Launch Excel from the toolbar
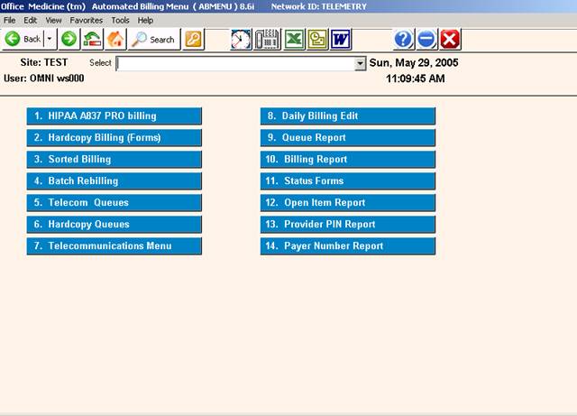The width and height of the screenshot is (577, 416). [x=293, y=39]
